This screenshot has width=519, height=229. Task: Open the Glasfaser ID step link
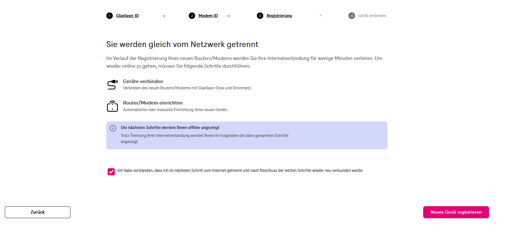[127, 16]
